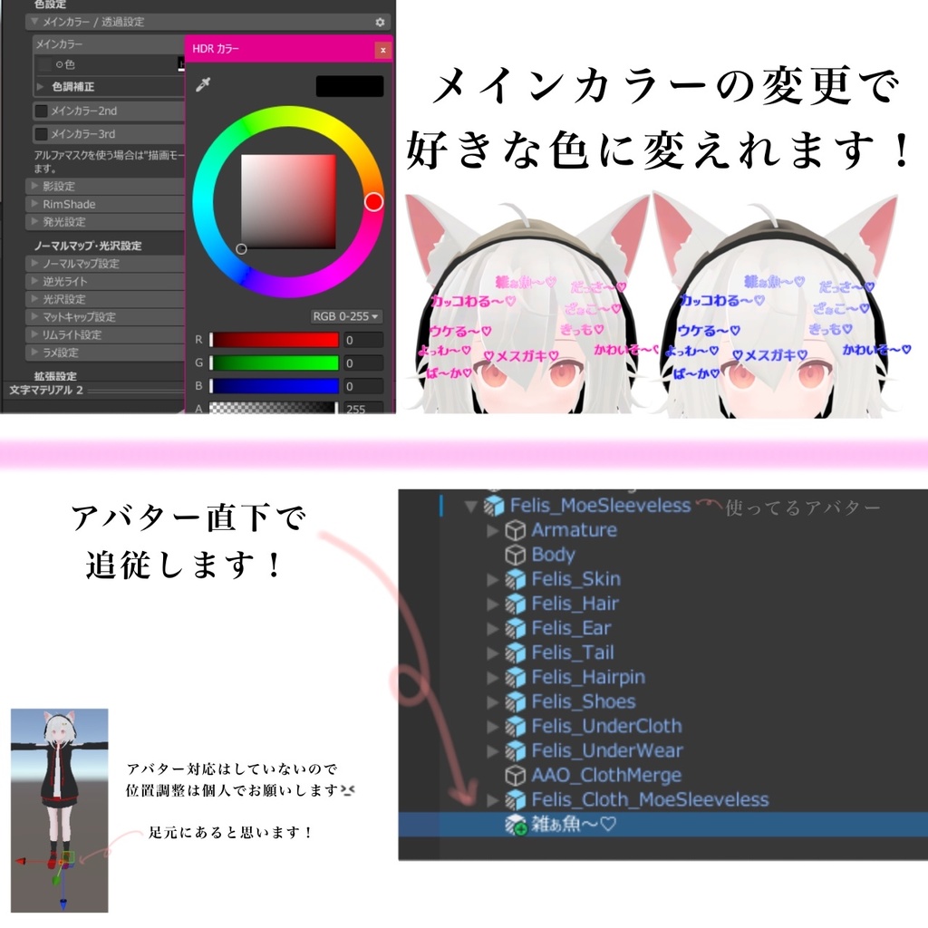Click the Felis_MoeSleeveless prefab icon

(493, 506)
